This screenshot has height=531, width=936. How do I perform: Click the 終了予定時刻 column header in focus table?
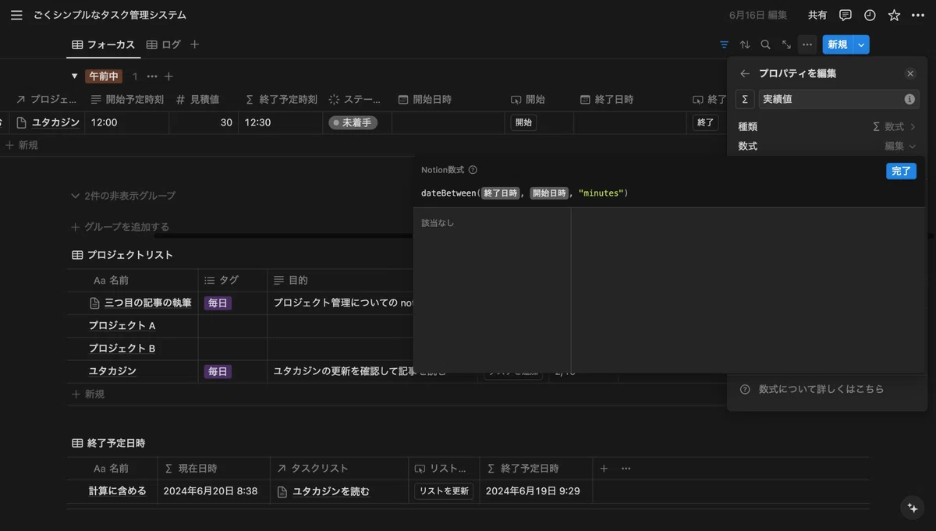tap(281, 100)
